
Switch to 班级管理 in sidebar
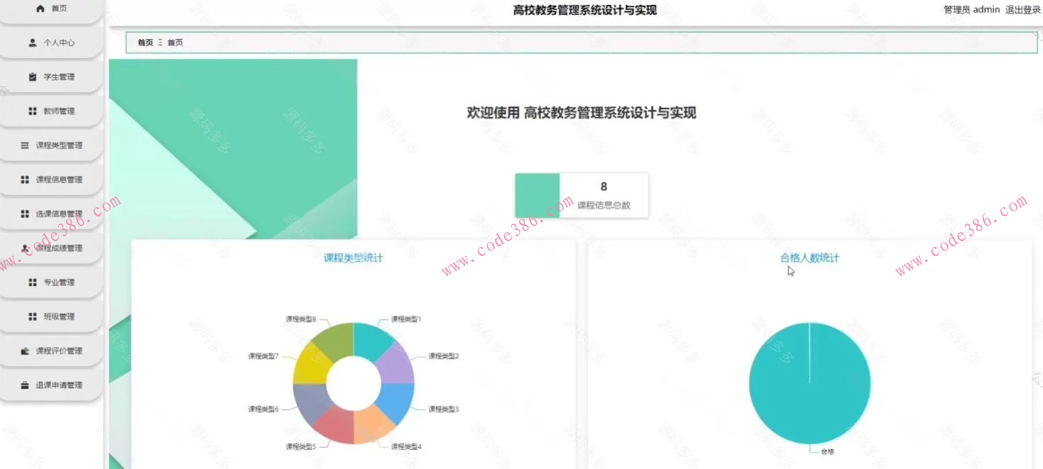point(32,316)
